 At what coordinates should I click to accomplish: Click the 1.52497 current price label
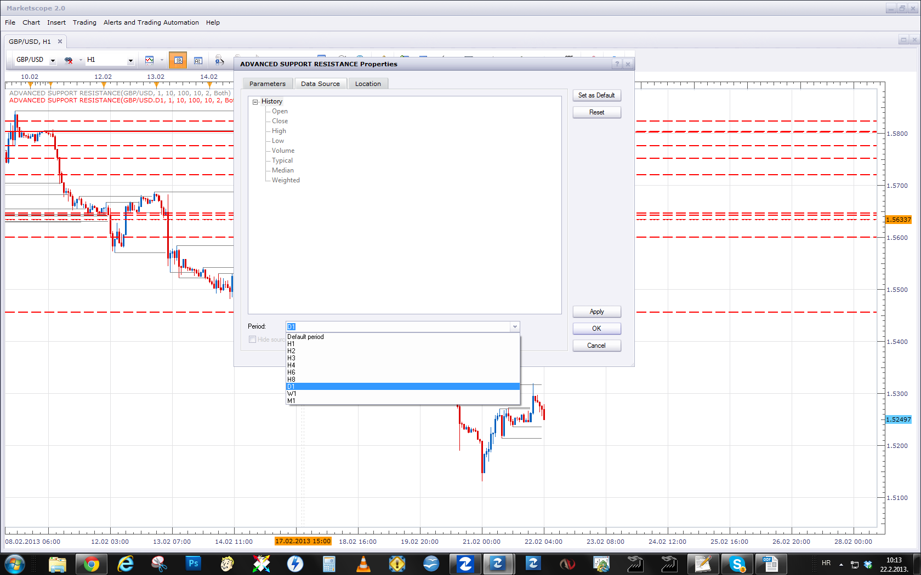899,419
